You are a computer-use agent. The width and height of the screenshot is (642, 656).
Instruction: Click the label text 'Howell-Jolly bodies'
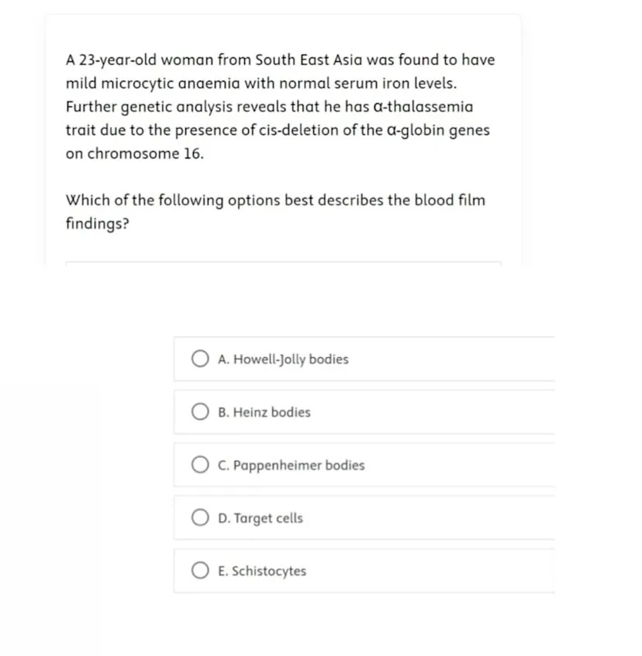tap(284, 359)
